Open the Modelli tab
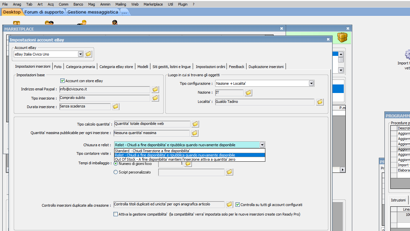The width and height of the screenshot is (410, 231). (143, 67)
